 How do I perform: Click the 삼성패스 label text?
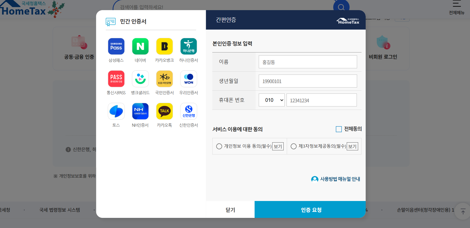[116, 60]
